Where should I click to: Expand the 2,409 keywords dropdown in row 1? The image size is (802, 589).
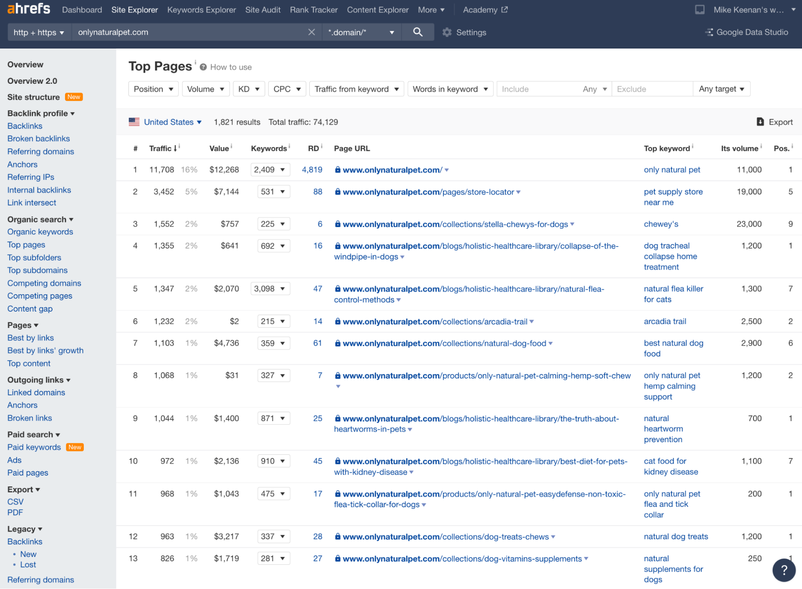pyautogui.click(x=270, y=170)
